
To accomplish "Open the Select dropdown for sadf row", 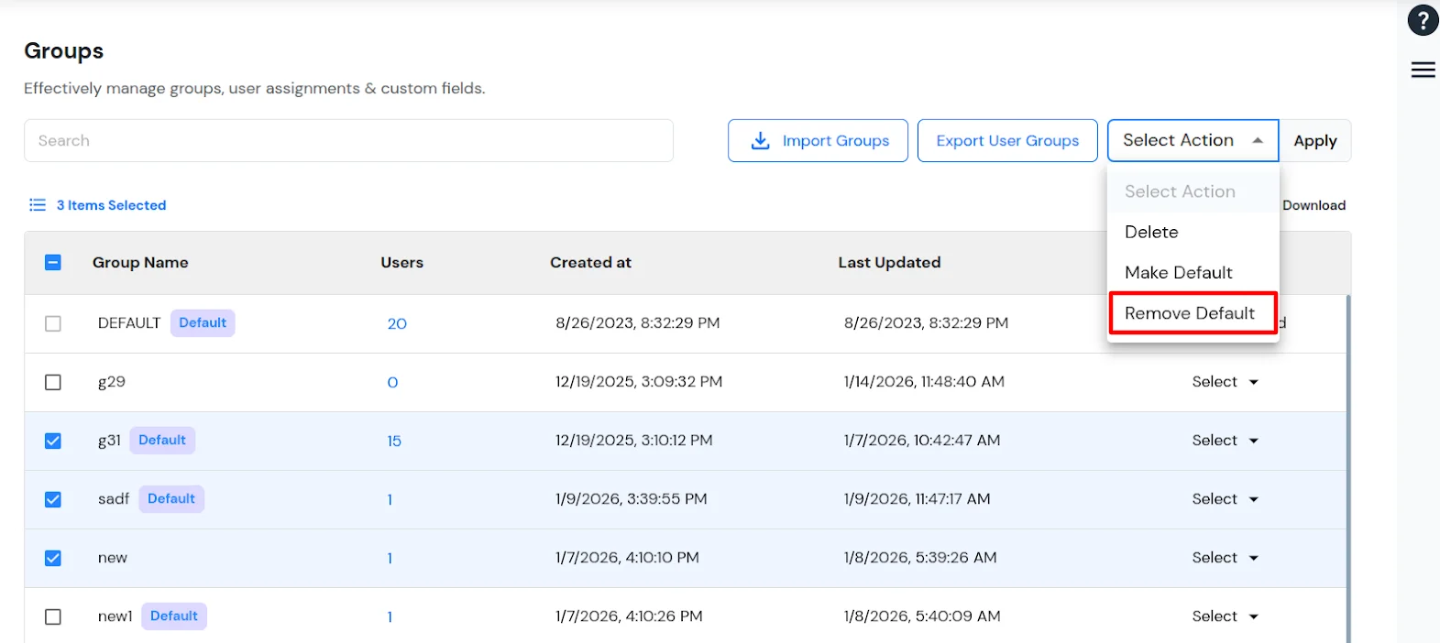I will [1226, 499].
